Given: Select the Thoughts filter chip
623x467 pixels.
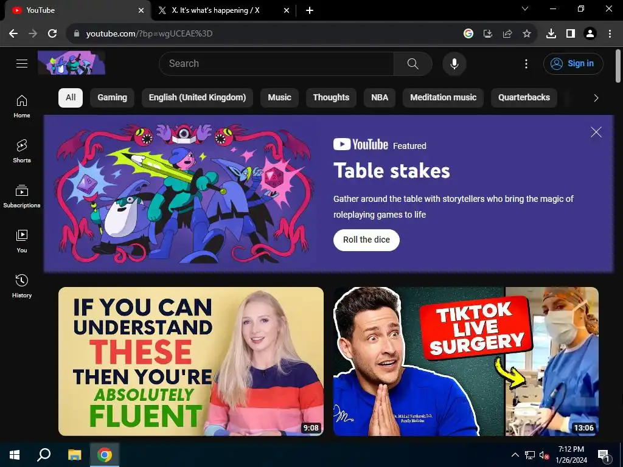Looking at the screenshot, I should coord(331,98).
